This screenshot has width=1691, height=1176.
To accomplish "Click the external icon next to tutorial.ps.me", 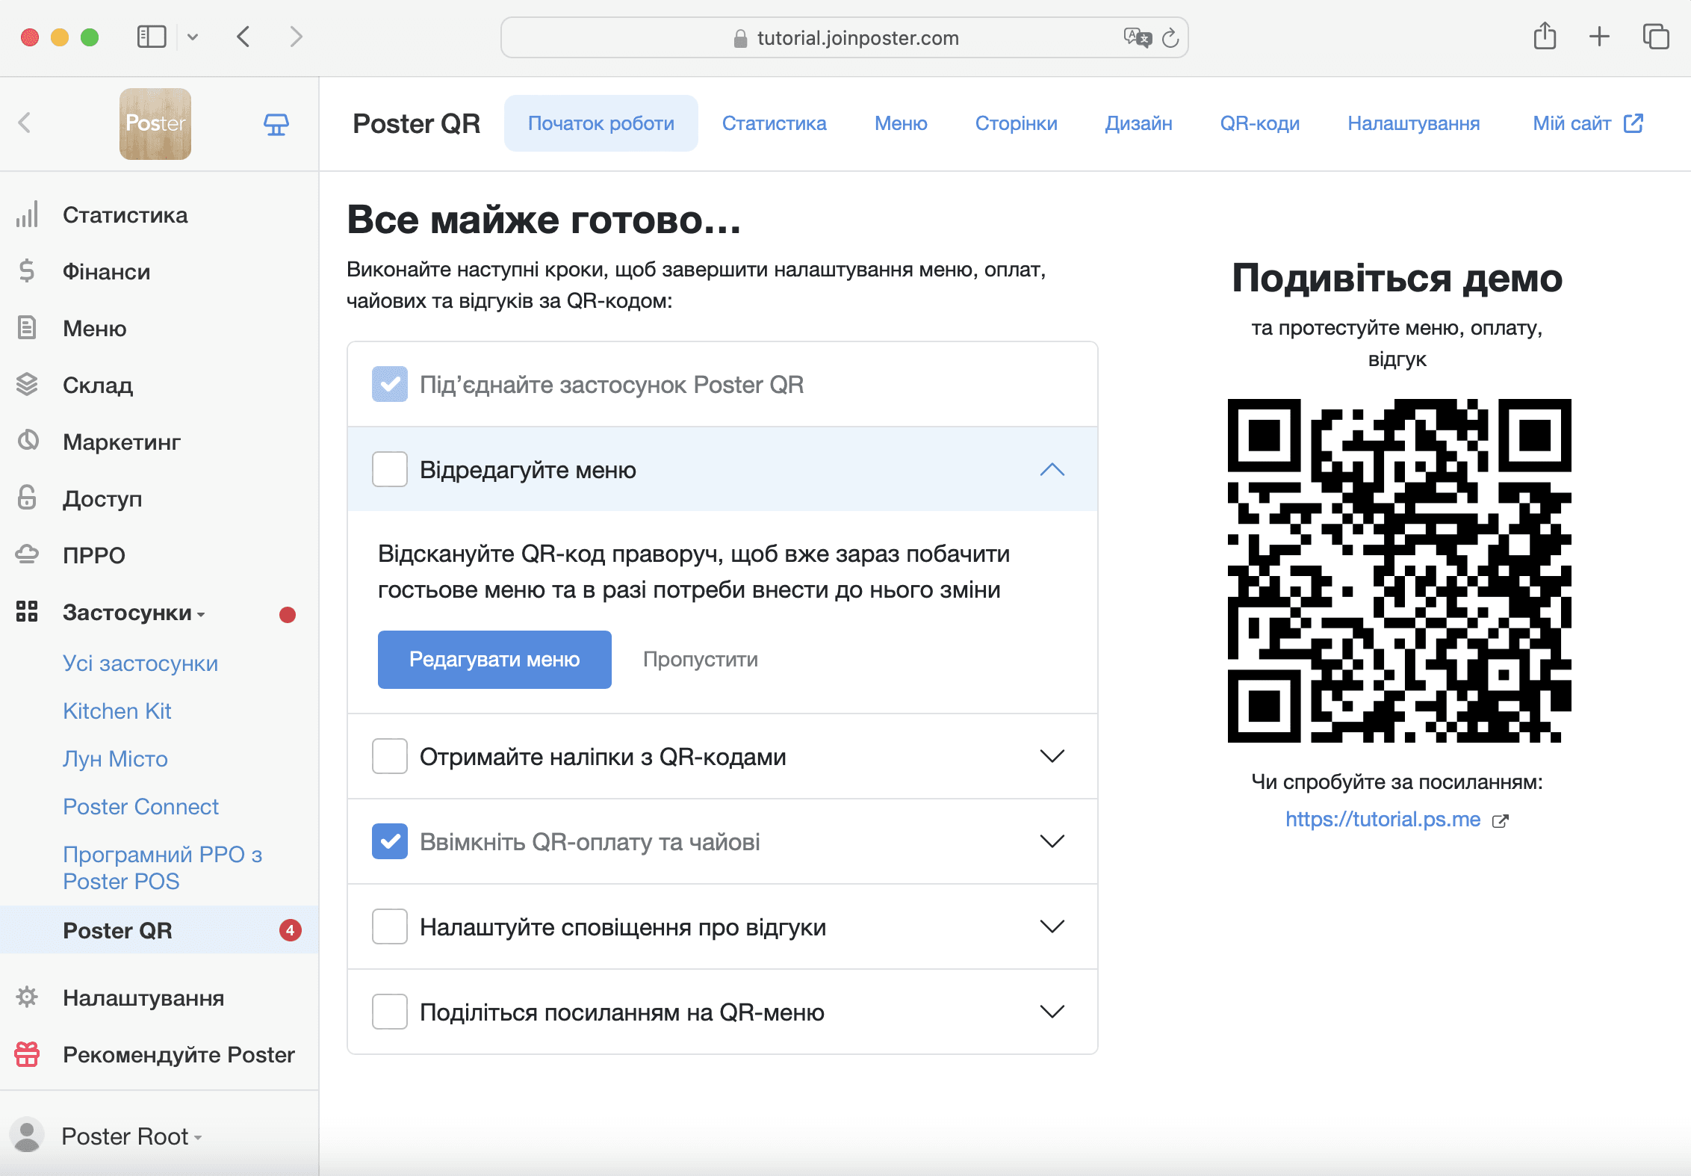I will pos(1500,821).
